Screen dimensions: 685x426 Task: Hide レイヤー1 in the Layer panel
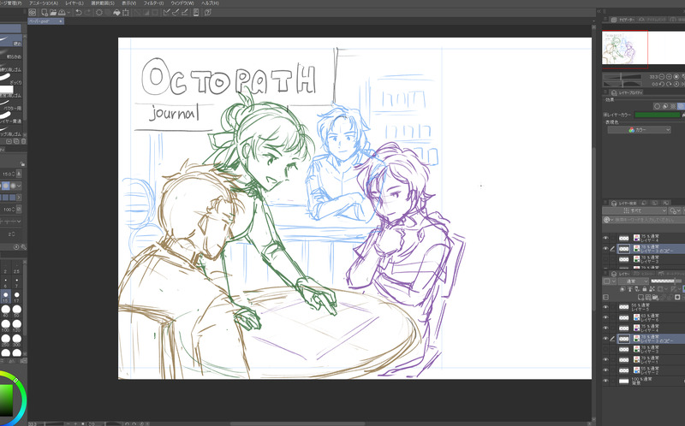click(x=605, y=359)
